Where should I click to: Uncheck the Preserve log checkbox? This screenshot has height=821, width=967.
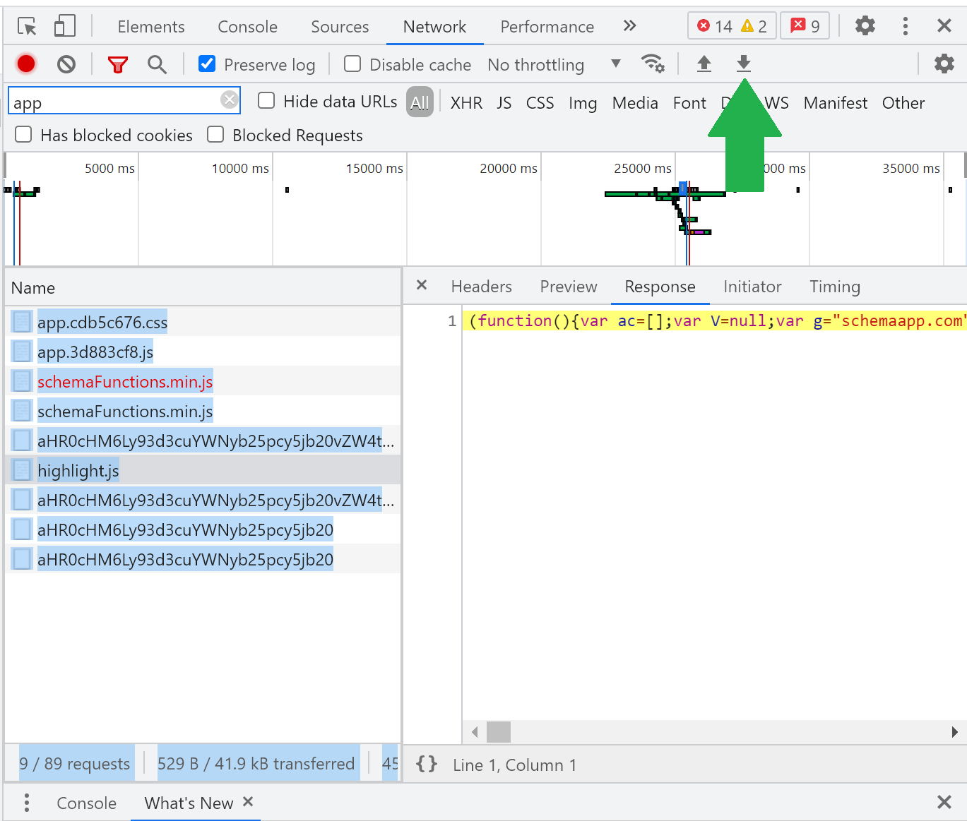[x=207, y=64]
